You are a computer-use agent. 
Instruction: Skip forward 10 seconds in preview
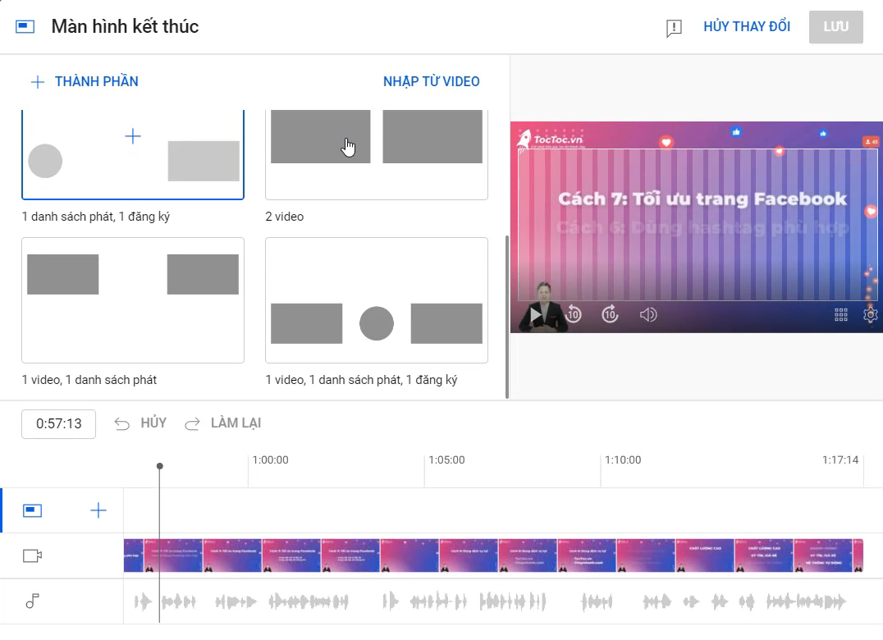pyautogui.click(x=610, y=314)
